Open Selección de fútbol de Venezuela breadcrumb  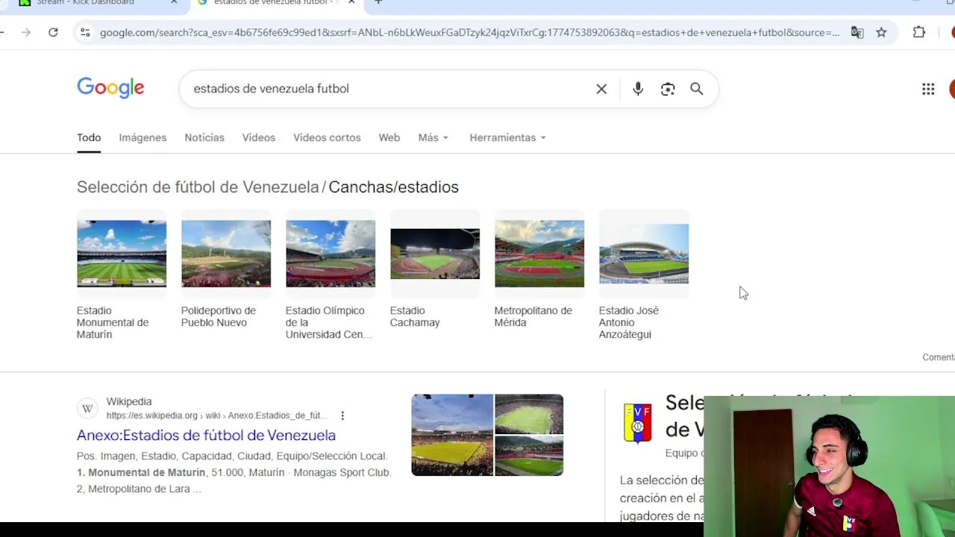tap(198, 187)
